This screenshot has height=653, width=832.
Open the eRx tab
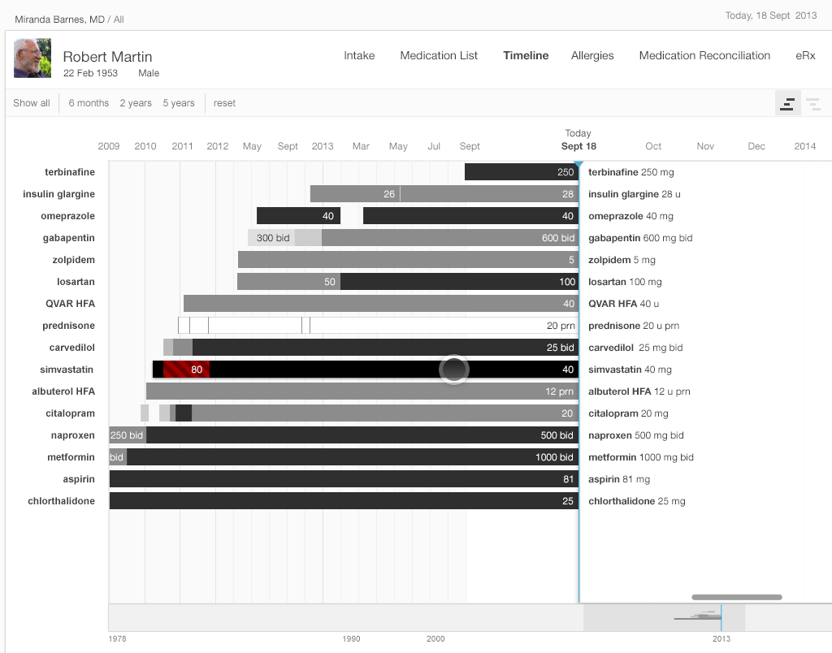[x=805, y=55]
